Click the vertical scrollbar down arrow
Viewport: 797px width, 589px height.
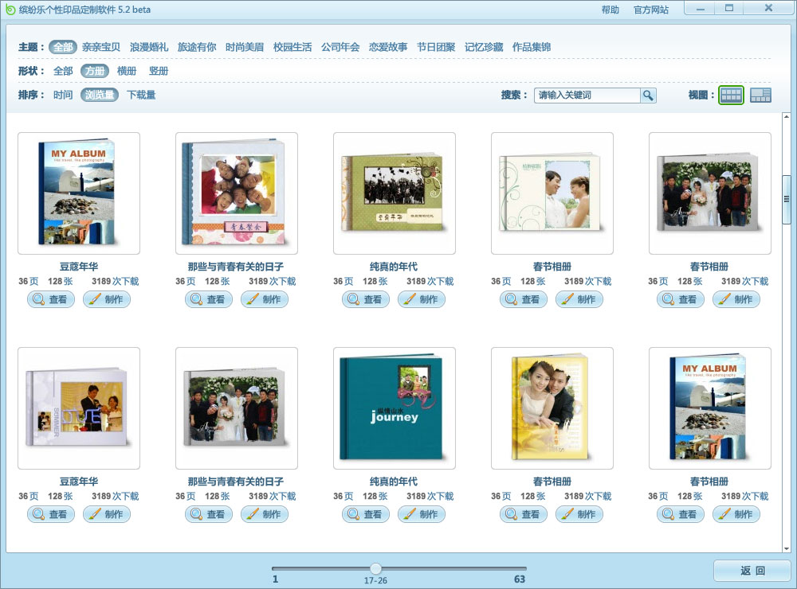click(x=787, y=548)
